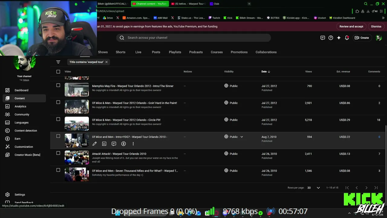Open Customization in the sidebar
This screenshot has width=387, height=218.
click(x=24, y=147)
